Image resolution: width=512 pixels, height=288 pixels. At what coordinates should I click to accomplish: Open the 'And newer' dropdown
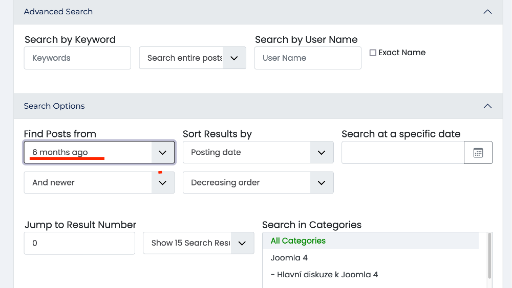pos(99,183)
